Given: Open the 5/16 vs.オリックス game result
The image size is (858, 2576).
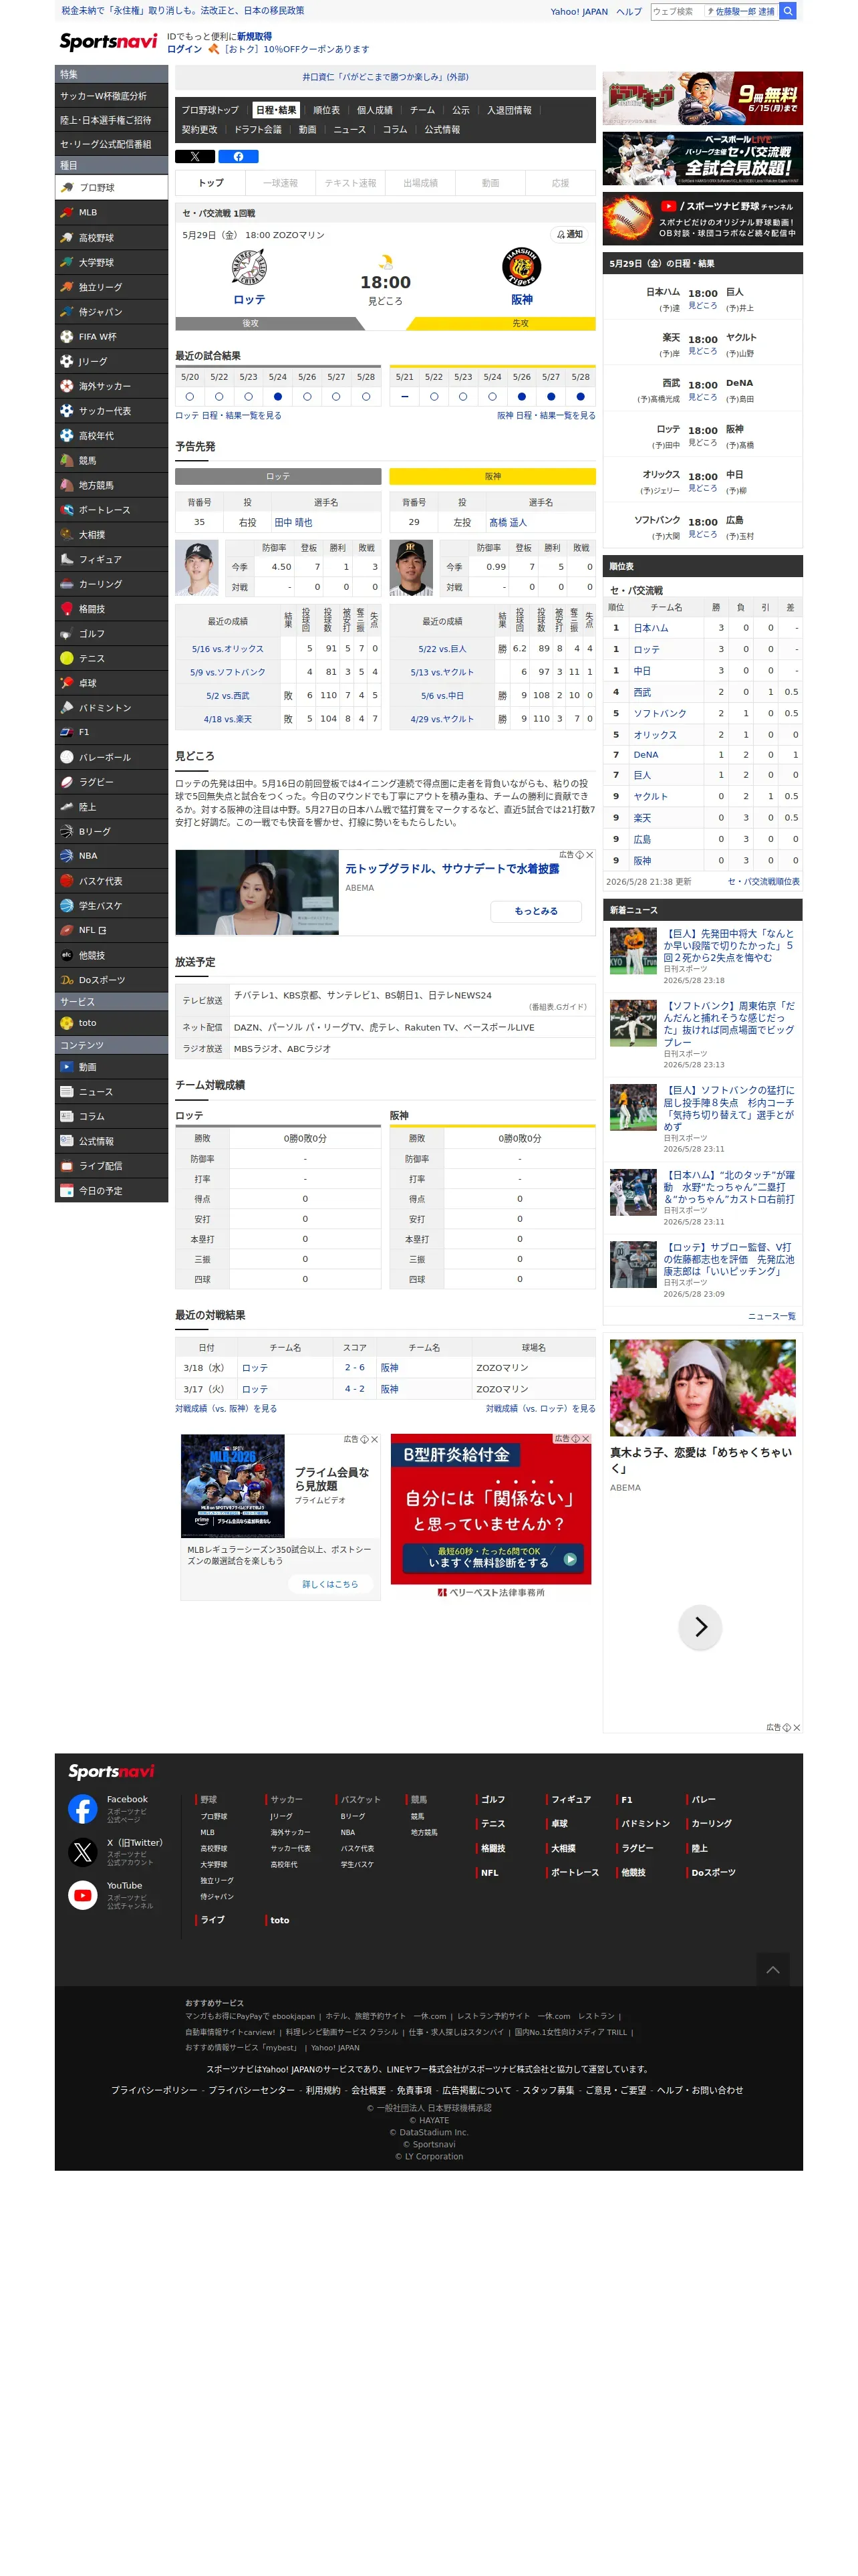Looking at the screenshot, I should point(228,649).
